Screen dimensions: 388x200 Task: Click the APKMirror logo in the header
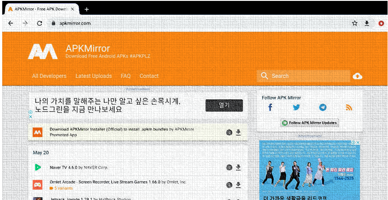click(x=42, y=51)
